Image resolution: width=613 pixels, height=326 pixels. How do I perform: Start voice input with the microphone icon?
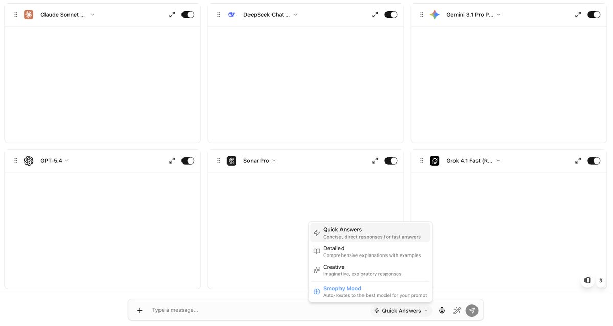(442, 310)
